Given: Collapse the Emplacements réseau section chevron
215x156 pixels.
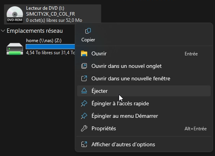Looking at the screenshot, I should 3,31.
